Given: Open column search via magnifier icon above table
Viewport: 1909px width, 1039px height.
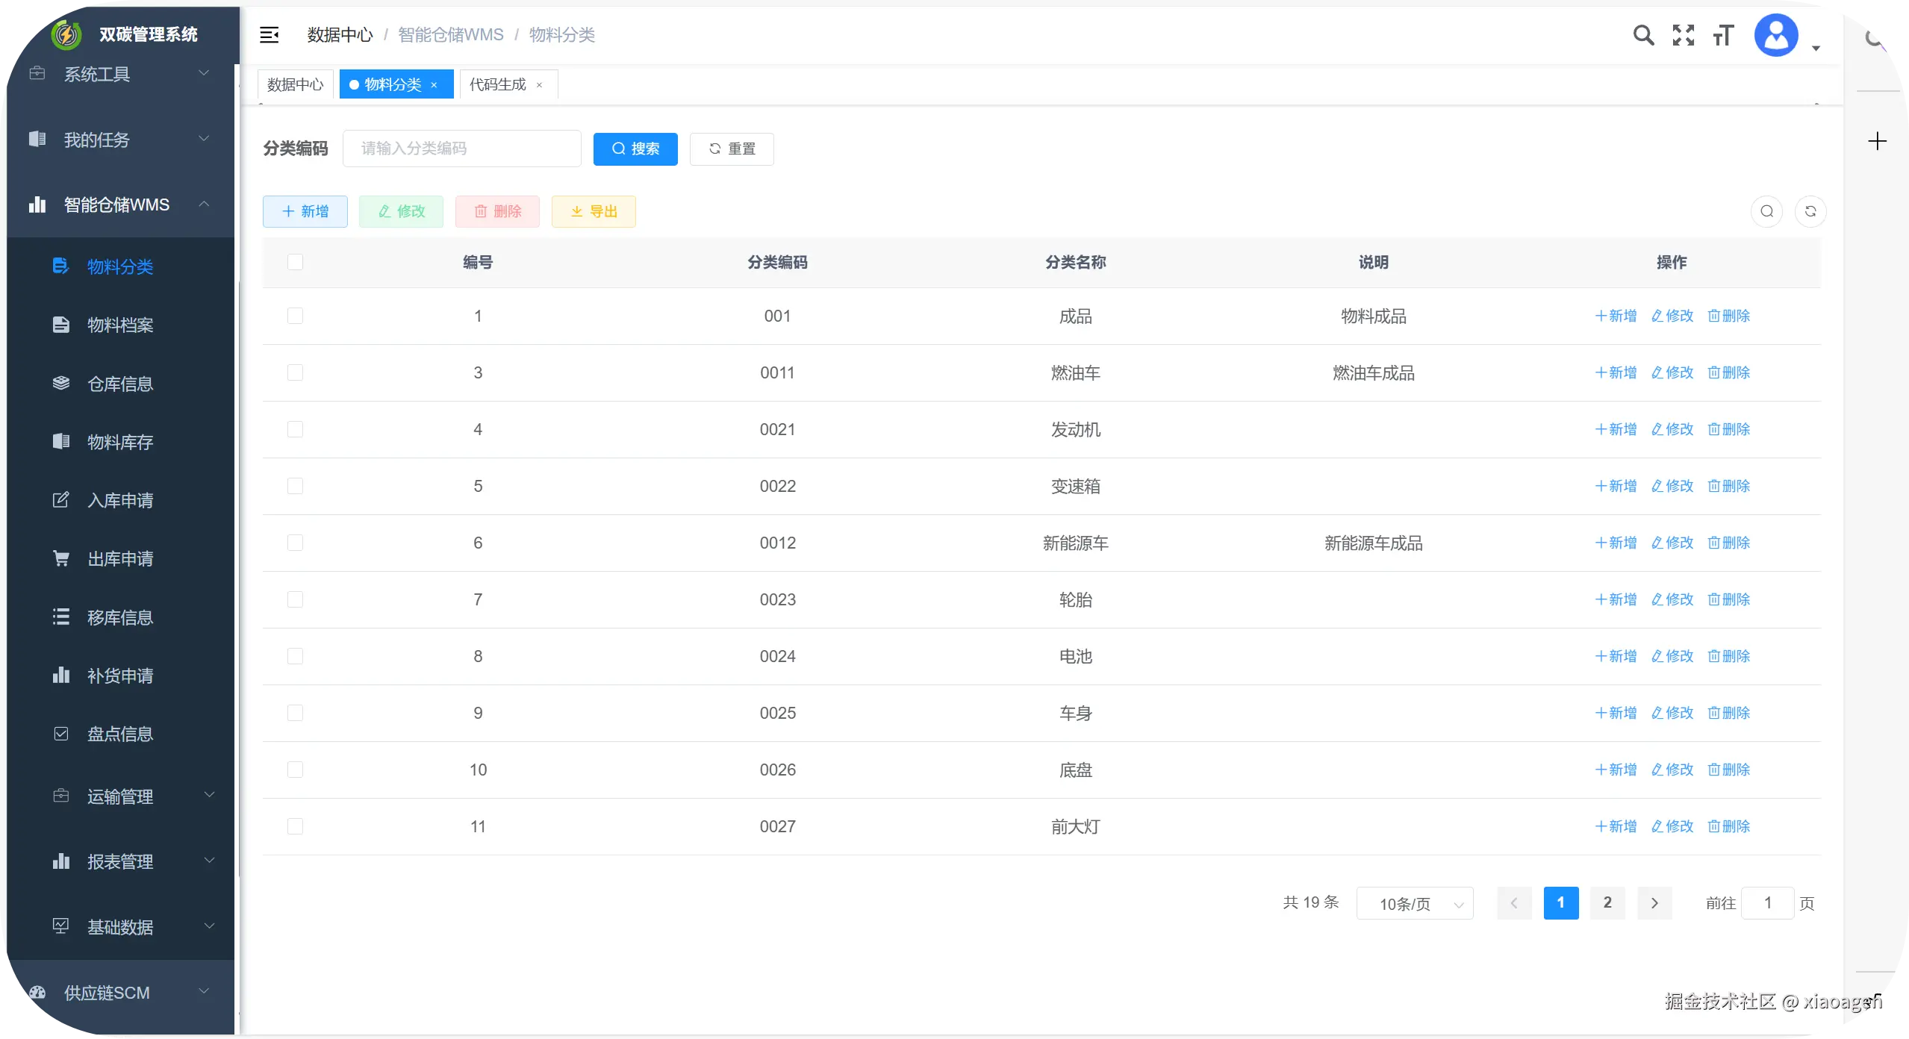Looking at the screenshot, I should coord(1766,211).
